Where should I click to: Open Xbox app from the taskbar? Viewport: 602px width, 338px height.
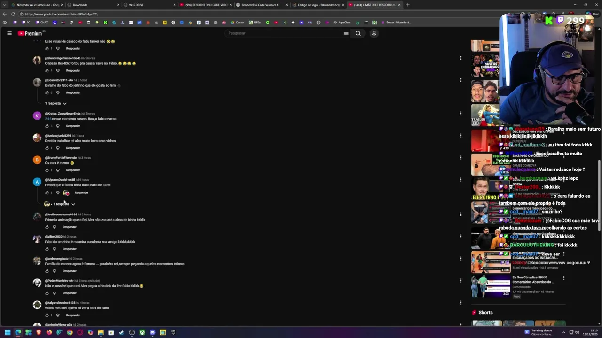click(x=142, y=332)
